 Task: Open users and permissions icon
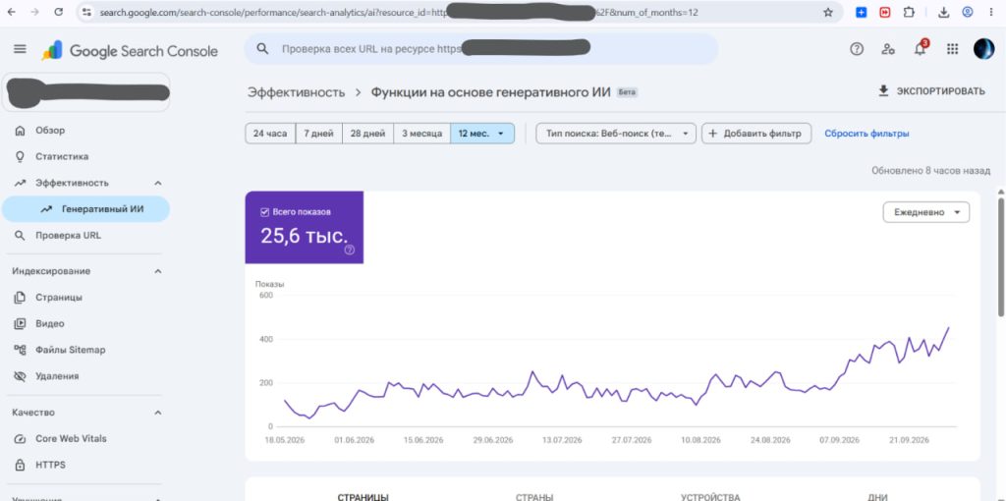pos(888,49)
